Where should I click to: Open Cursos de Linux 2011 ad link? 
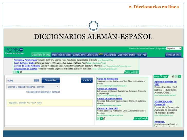coord(107,108)
